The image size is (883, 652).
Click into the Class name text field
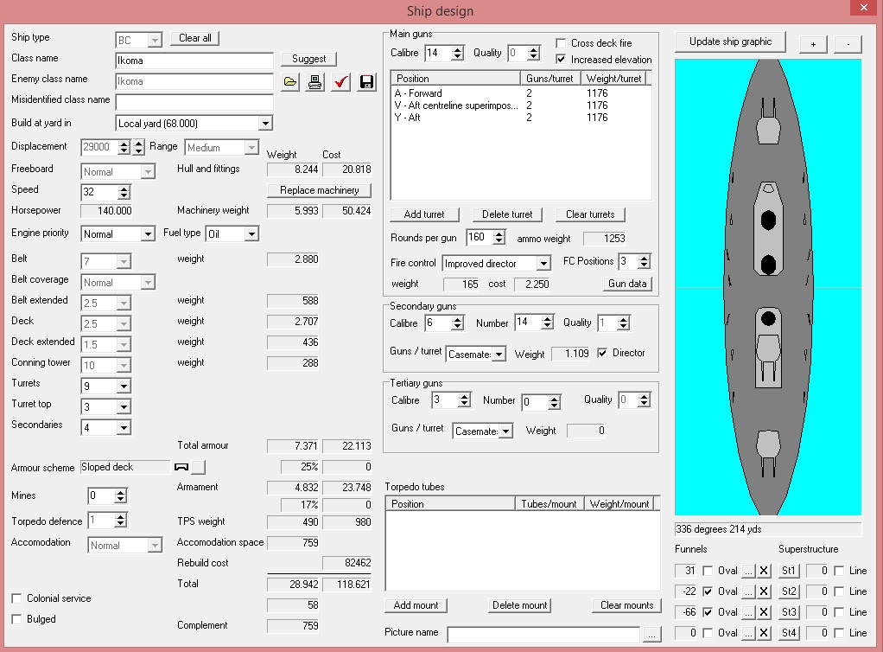click(x=194, y=61)
